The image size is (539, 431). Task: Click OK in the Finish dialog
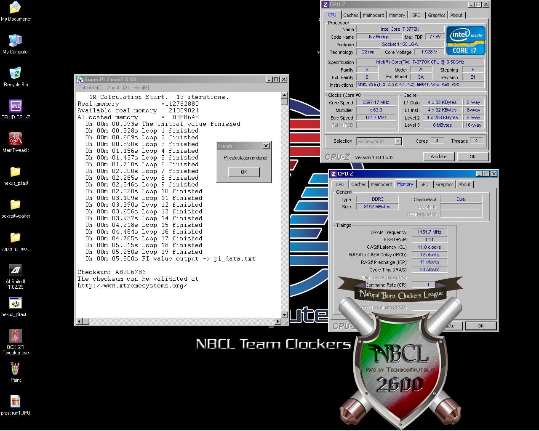click(244, 172)
